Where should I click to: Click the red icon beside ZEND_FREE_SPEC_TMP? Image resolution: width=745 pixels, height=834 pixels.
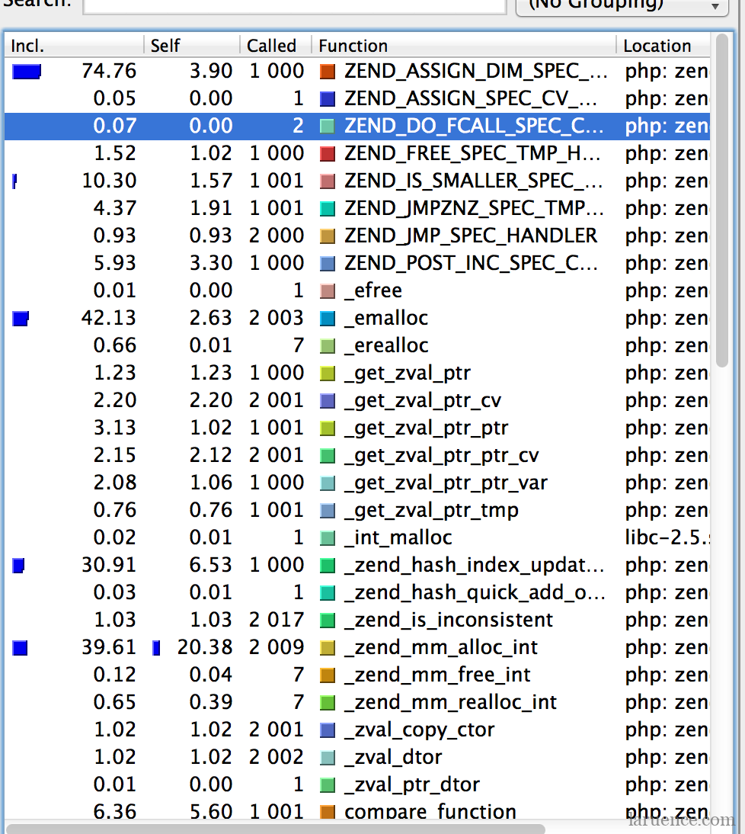pos(327,154)
